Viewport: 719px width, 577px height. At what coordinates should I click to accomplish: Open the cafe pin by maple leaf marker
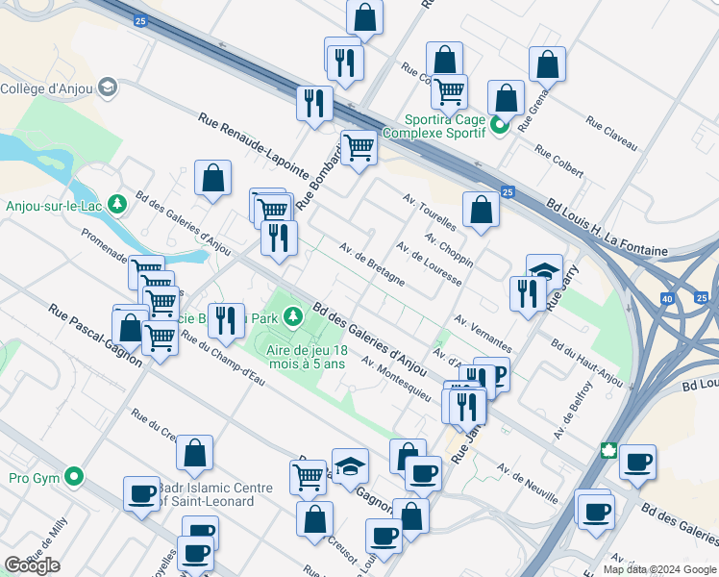coord(637,465)
